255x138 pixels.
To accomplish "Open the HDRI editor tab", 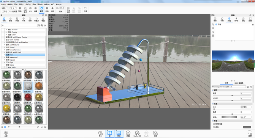I will click(239, 83).
